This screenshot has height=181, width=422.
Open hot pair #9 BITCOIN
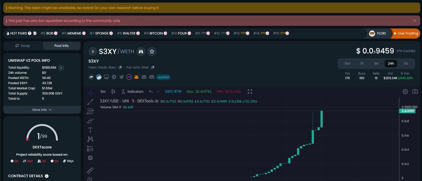pyautogui.click(x=155, y=33)
